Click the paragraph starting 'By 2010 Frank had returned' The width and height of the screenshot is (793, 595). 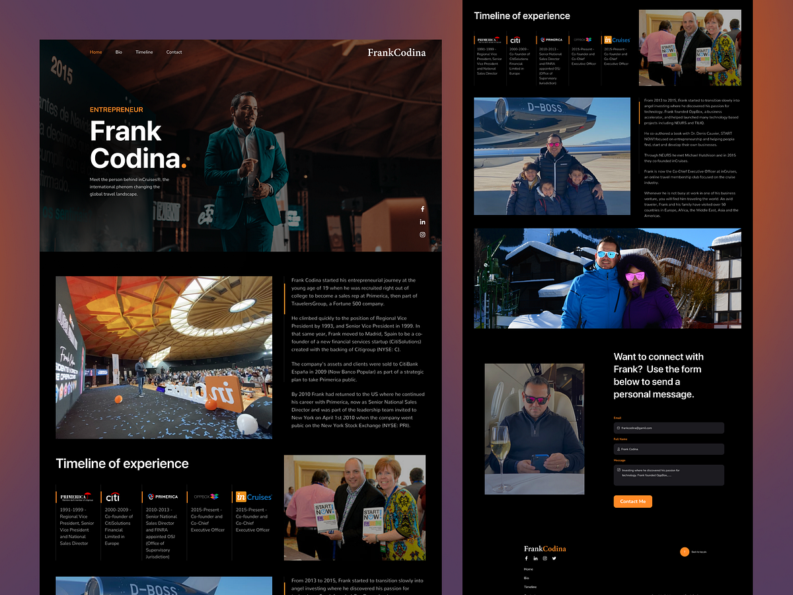click(358, 410)
